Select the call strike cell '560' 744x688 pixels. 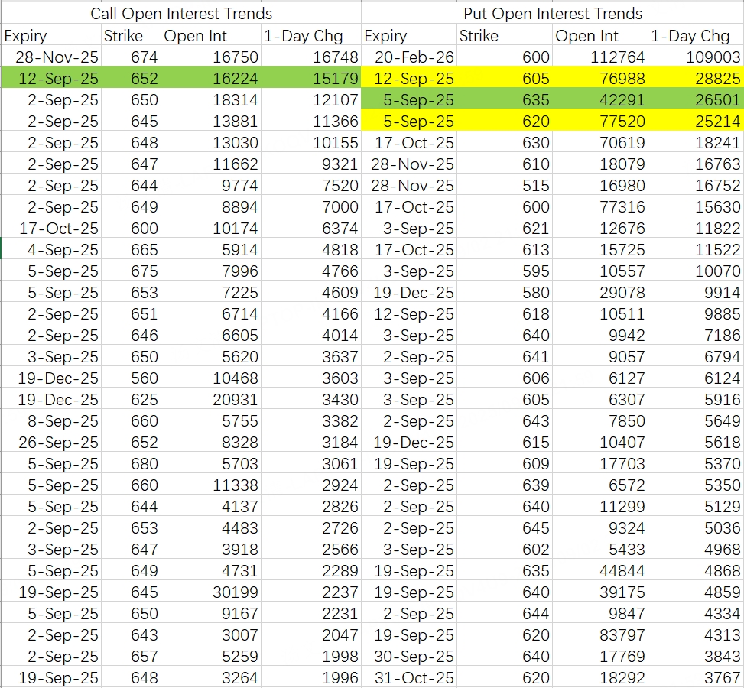pyautogui.click(x=131, y=378)
